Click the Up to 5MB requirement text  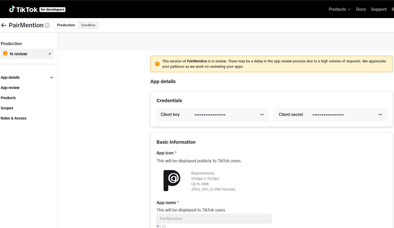click(200, 184)
